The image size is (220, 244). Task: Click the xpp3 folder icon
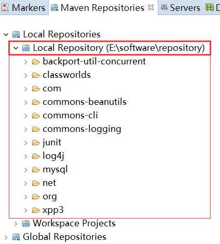[36, 210]
